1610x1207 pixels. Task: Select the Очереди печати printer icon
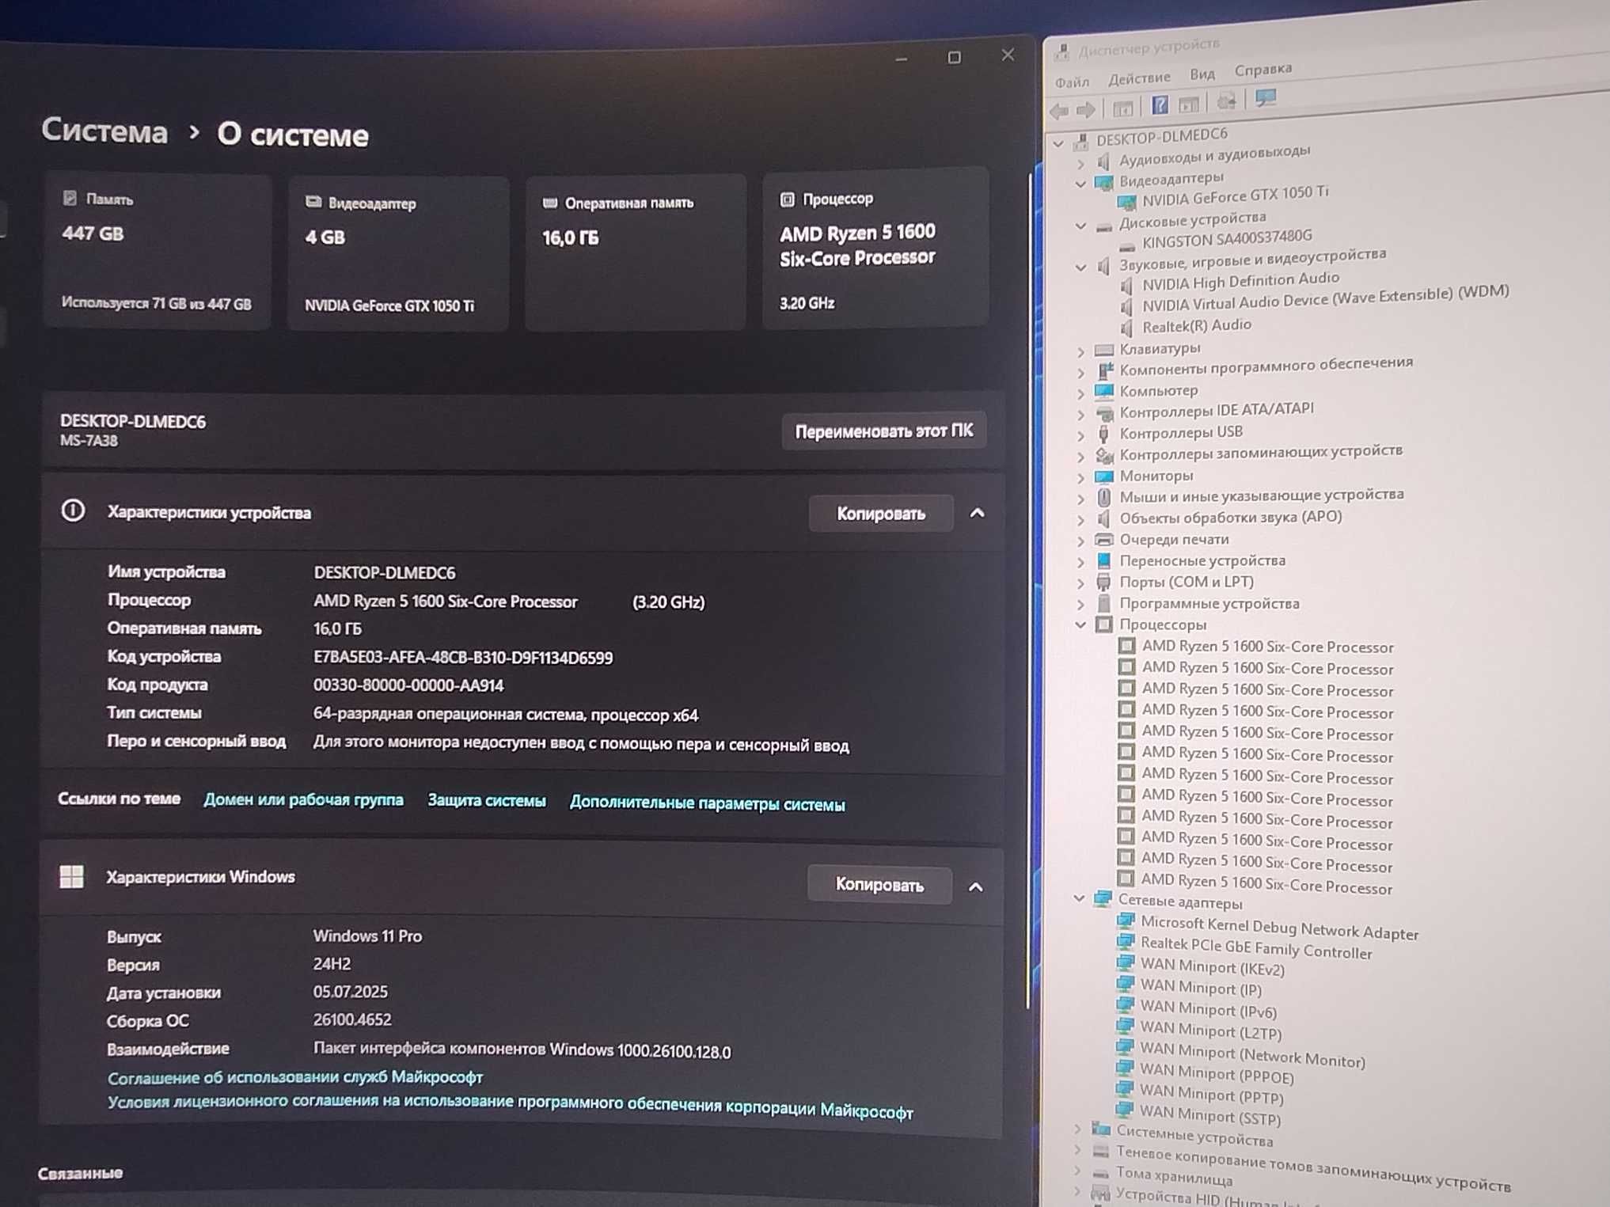click(1103, 539)
